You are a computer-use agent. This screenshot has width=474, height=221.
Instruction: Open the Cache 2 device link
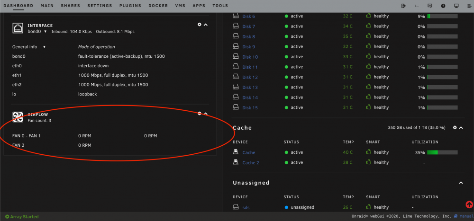[x=251, y=163]
